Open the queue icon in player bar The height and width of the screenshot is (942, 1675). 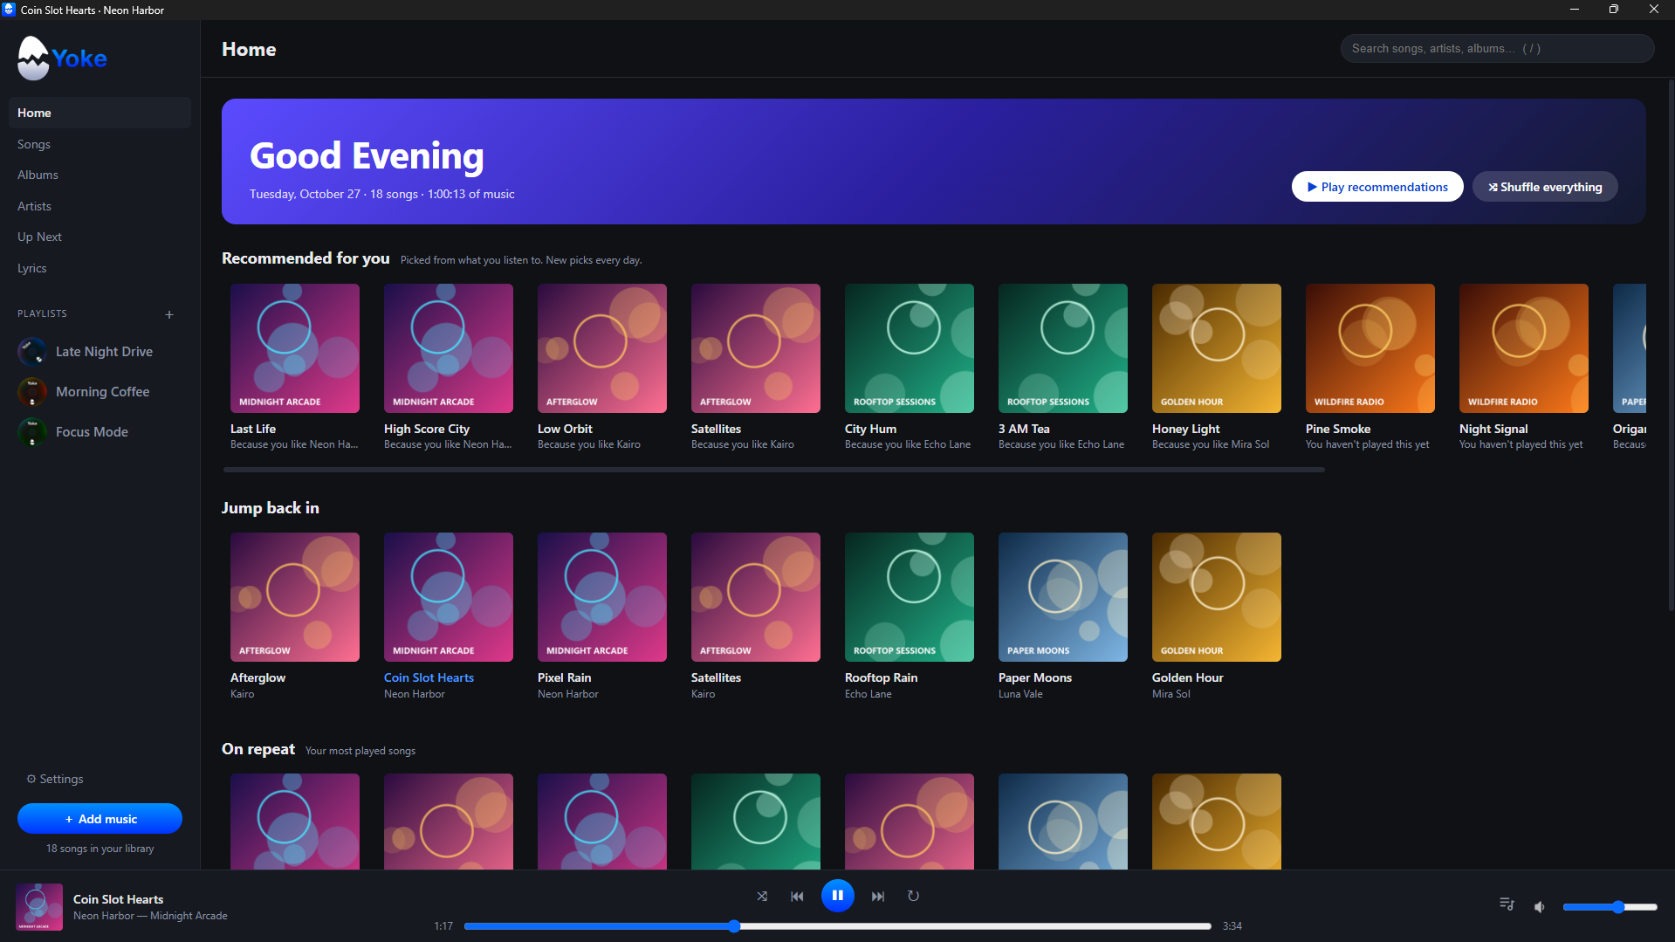pos(1507,904)
